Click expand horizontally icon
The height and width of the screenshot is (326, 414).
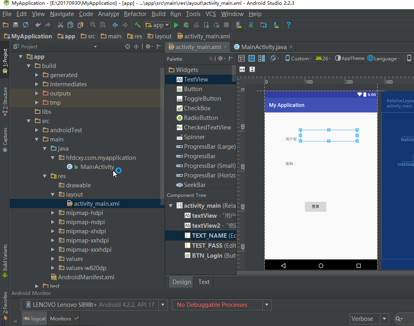point(242,70)
